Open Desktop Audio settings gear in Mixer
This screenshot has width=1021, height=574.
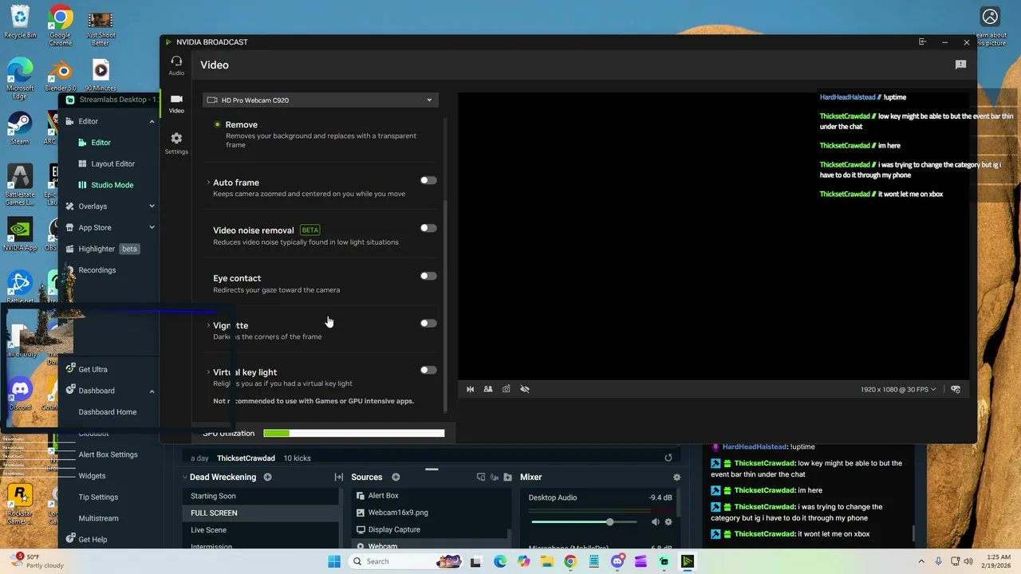(x=668, y=522)
